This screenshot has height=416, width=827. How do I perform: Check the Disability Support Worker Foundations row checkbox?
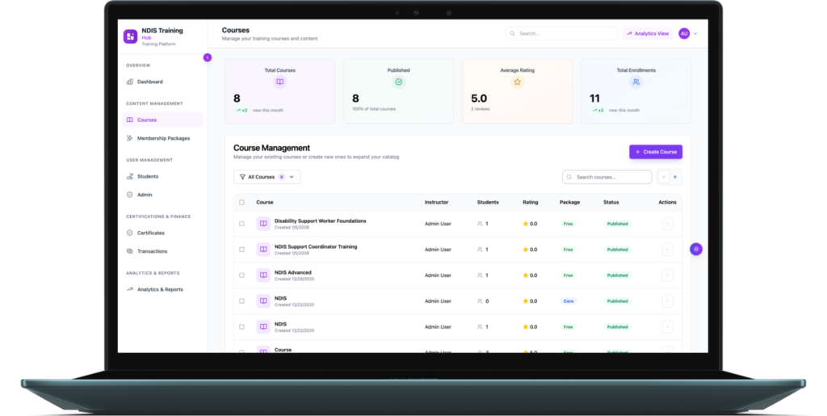pyautogui.click(x=241, y=224)
